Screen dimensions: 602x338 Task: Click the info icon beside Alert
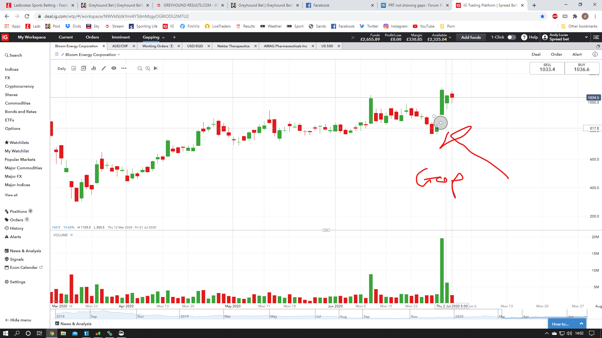595,54
